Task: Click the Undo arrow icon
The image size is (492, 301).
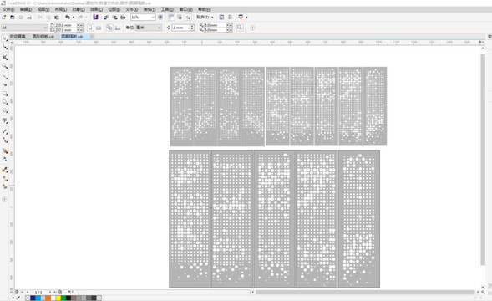Action: coord(68,18)
